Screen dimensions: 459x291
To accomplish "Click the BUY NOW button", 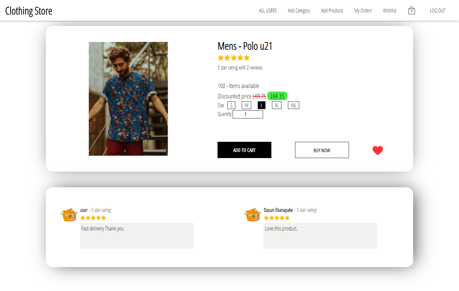I will pyautogui.click(x=322, y=150).
